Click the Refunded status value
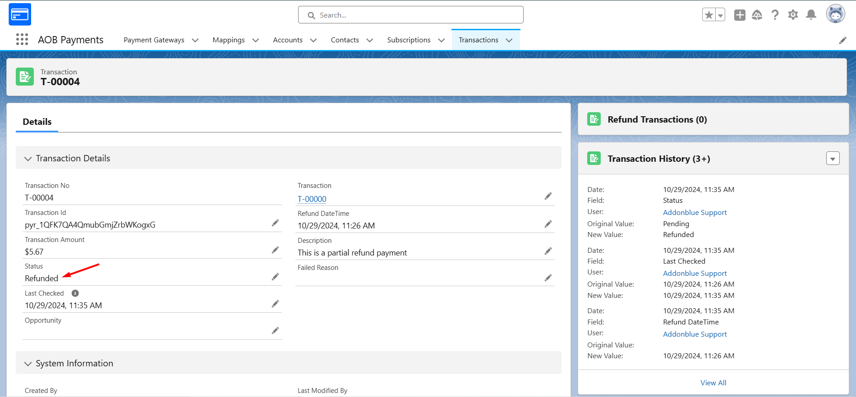 (x=41, y=278)
